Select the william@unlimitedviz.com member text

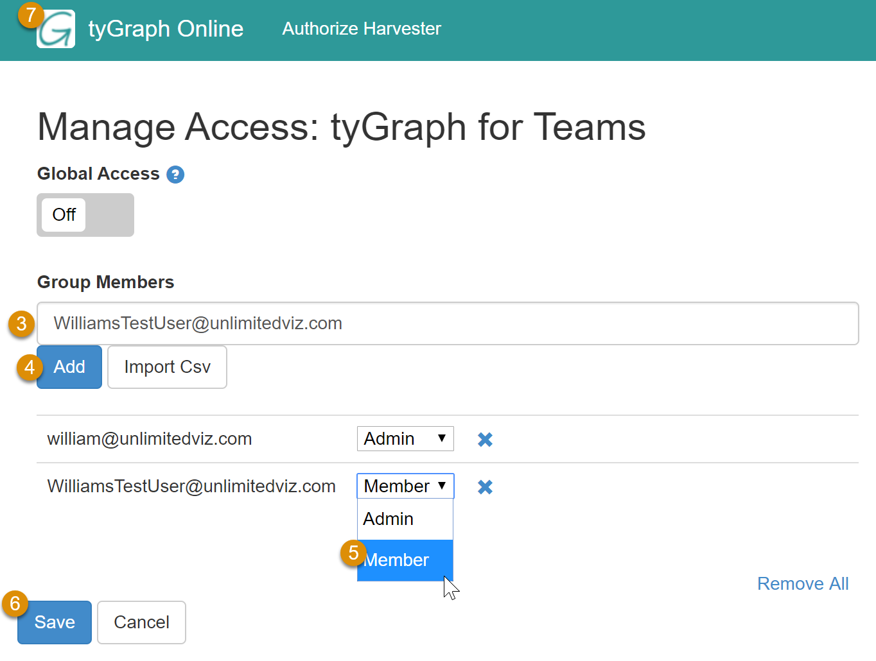(150, 439)
